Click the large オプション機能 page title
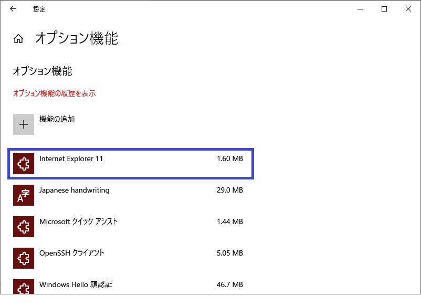The width and height of the screenshot is (421, 307). 77,38
